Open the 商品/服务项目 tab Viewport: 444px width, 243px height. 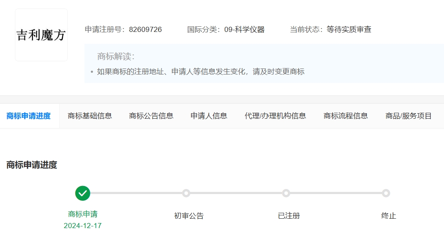[x=408, y=116]
